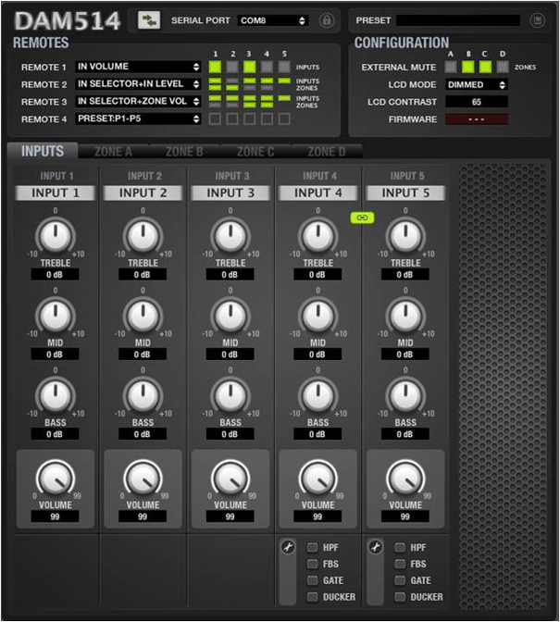Click the Input 2 Volume knob

143,479
